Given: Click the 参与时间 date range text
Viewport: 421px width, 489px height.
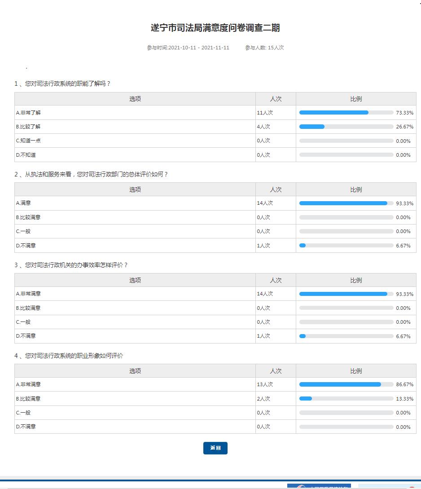Looking at the screenshot, I should point(188,48).
